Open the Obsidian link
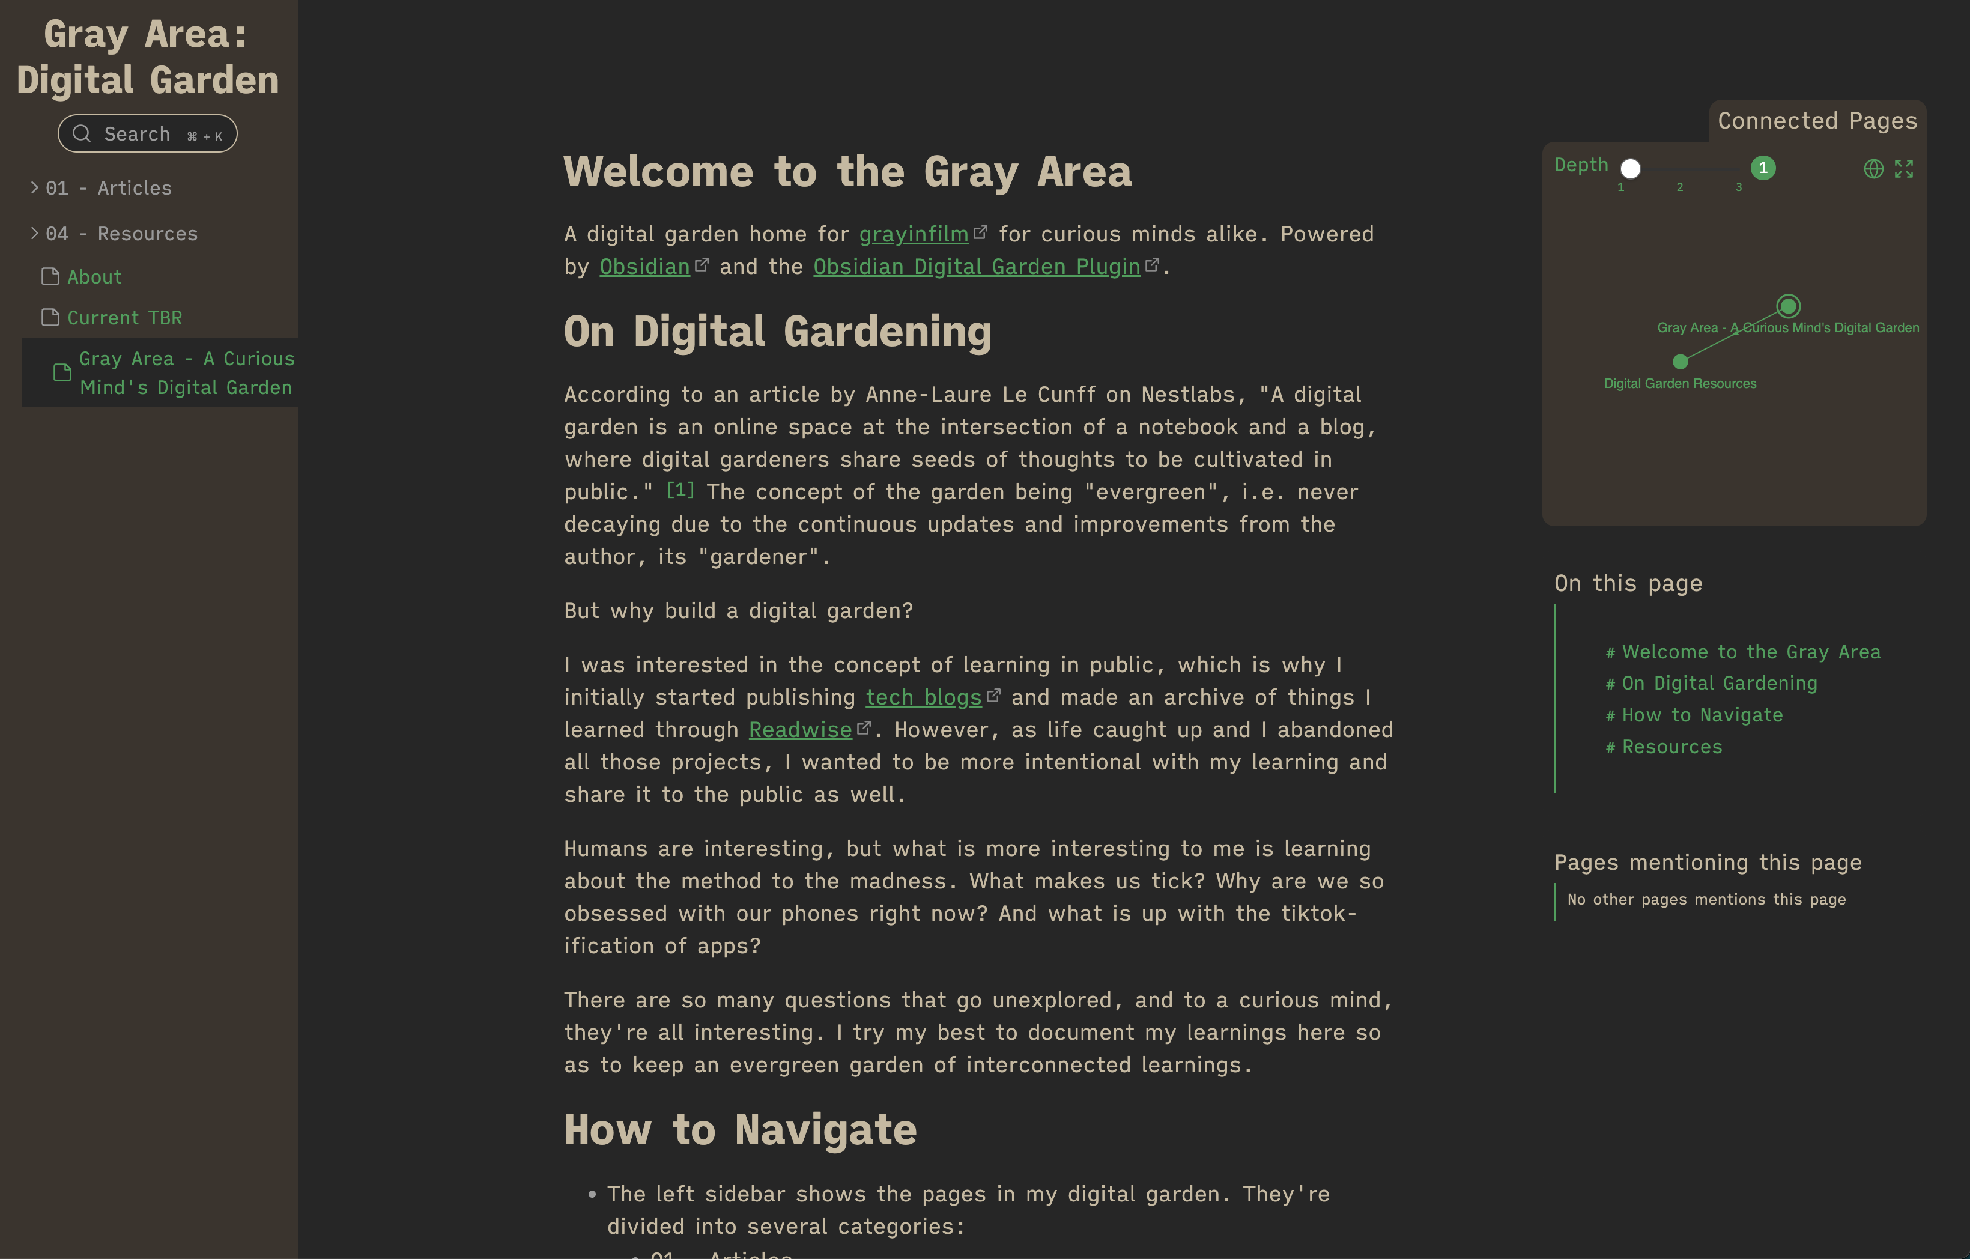This screenshot has height=1259, width=1970. 644,267
